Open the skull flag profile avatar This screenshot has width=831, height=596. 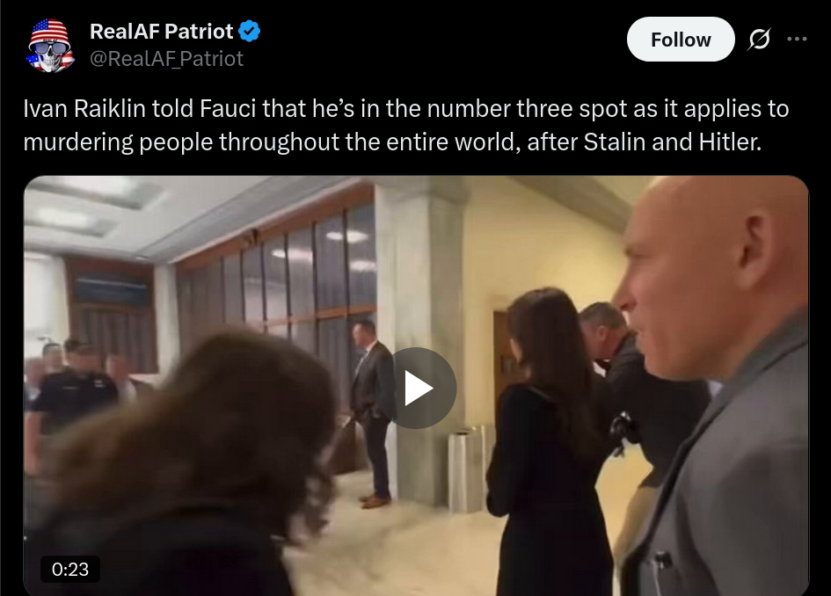click(50, 45)
